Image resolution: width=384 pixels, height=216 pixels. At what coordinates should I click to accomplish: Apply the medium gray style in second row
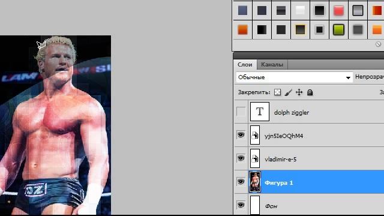click(358, 29)
